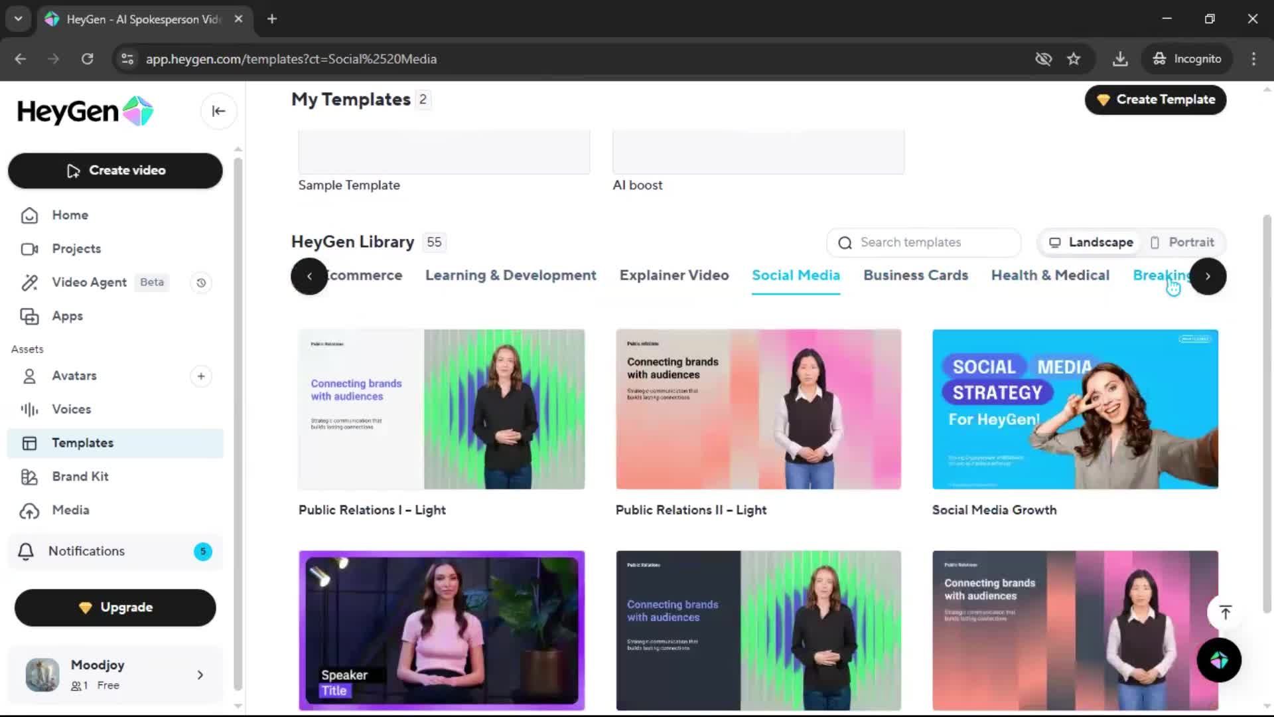
Task: Expand Moodjy account workspace menu
Action: click(200, 675)
